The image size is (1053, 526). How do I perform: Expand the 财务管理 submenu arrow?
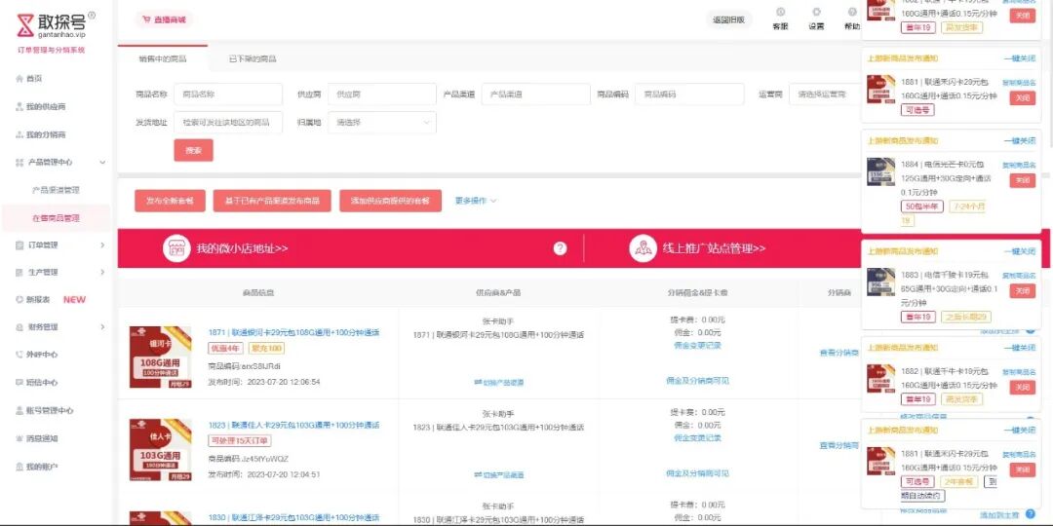click(102, 326)
